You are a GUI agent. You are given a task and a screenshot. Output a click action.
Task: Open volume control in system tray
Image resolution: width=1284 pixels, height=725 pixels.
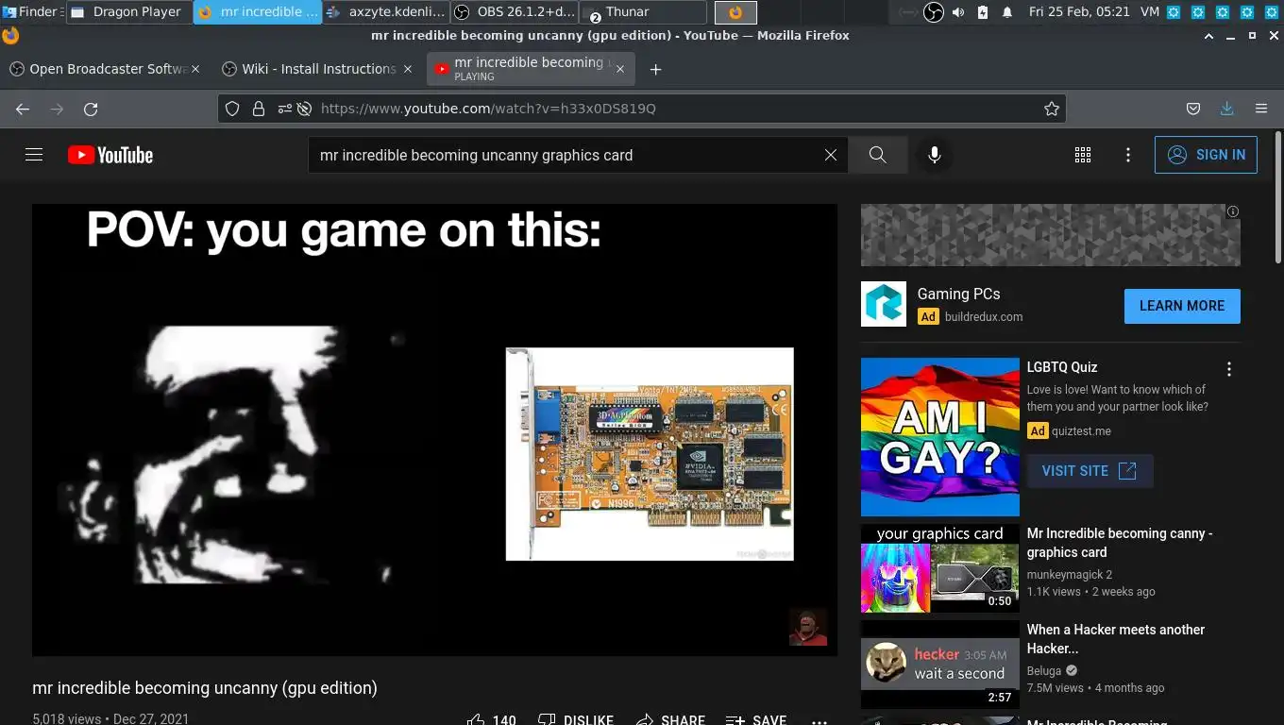[x=958, y=12]
